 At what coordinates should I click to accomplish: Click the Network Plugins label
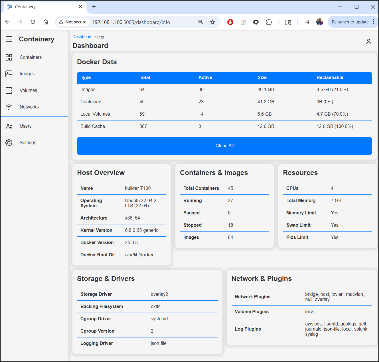(x=253, y=297)
